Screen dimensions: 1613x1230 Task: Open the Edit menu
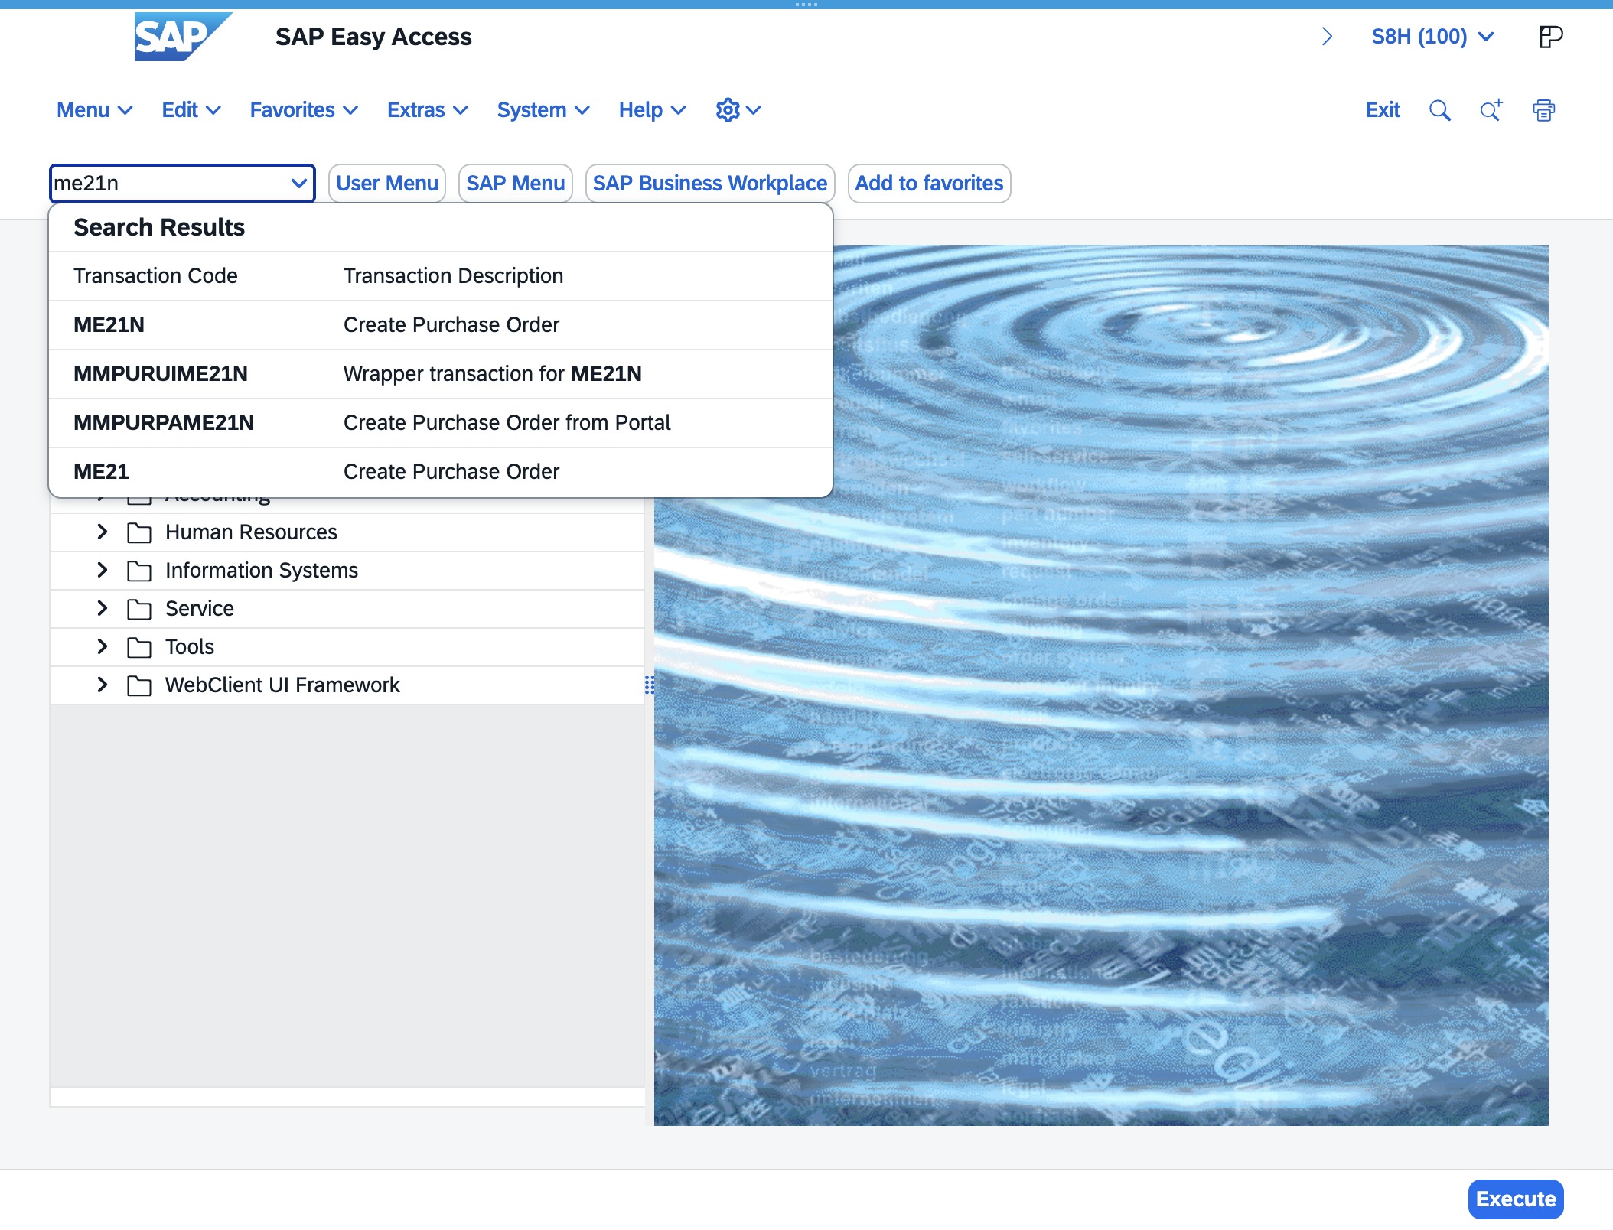191,110
